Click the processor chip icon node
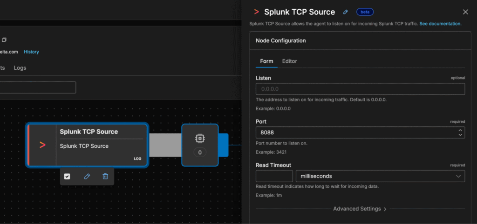The width and height of the screenshot is (477, 224). click(200, 138)
